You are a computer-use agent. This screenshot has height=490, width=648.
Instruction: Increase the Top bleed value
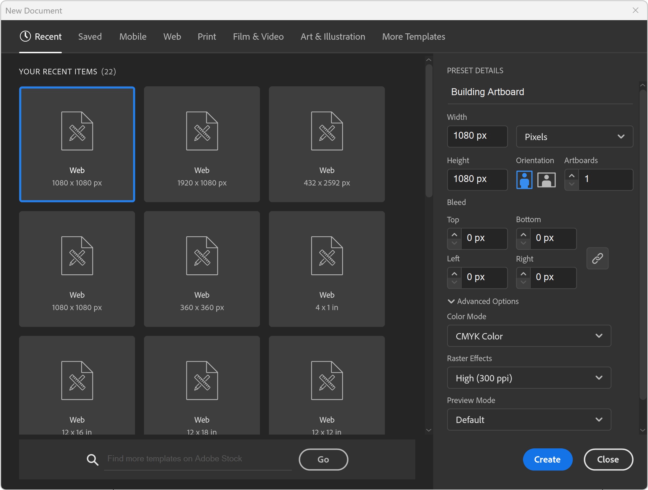coord(454,235)
